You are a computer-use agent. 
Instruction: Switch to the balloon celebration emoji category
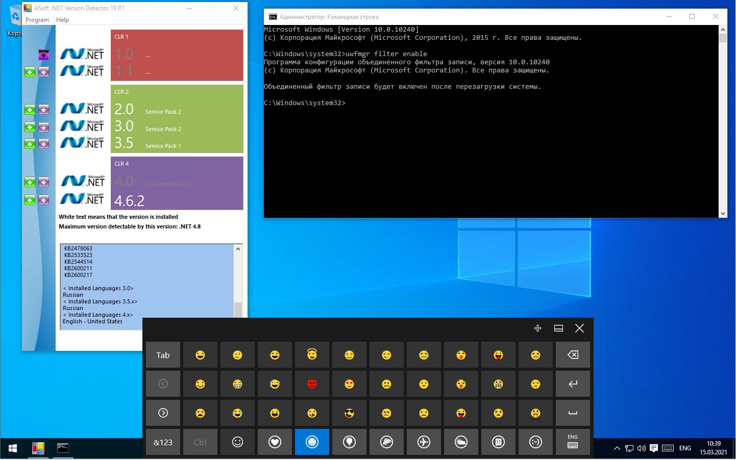coord(349,442)
